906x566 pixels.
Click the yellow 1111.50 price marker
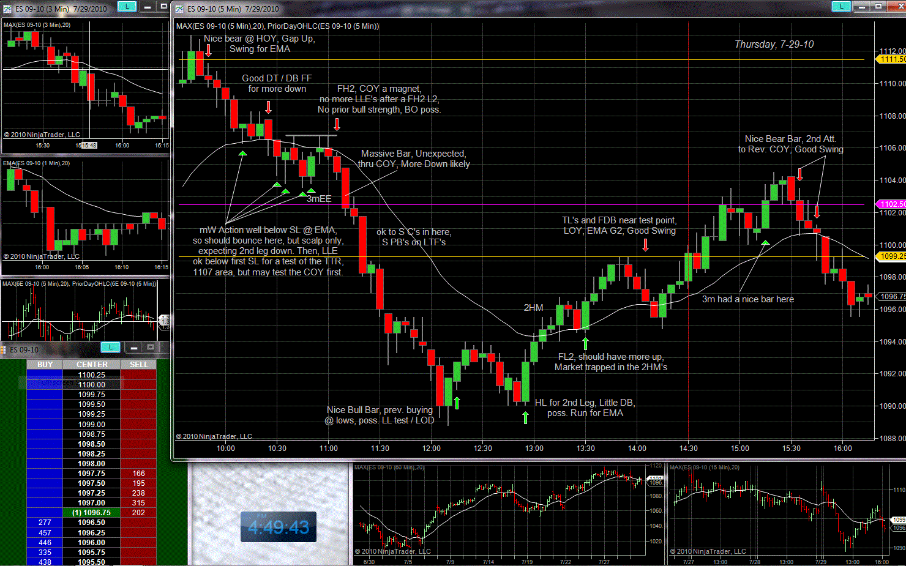pyautogui.click(x=892, y=59)
